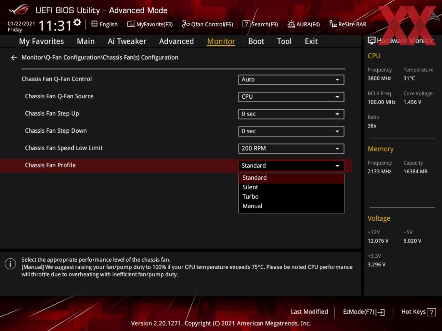Click Chassis Fan Q-Fan Control label
442x331 pixels.
(x=57, y=79)
